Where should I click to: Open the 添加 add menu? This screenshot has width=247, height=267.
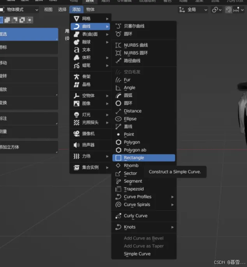(76, 10)
